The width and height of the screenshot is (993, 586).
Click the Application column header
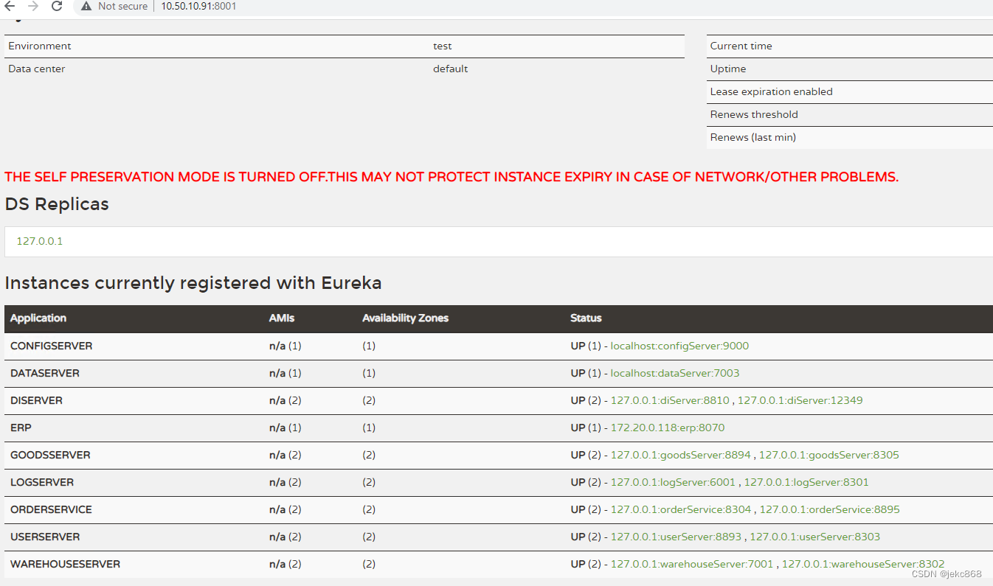(x=38, y=318)
